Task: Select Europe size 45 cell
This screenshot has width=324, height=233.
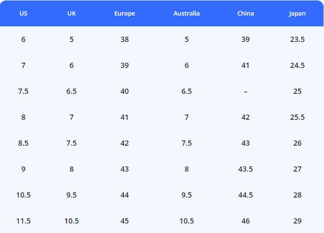Action: pyautogui.click(x=124, y=221)
